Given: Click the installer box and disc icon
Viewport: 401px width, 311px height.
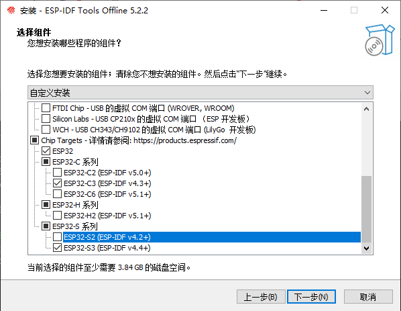Looking at the screenshot, I should click(380, 40).
